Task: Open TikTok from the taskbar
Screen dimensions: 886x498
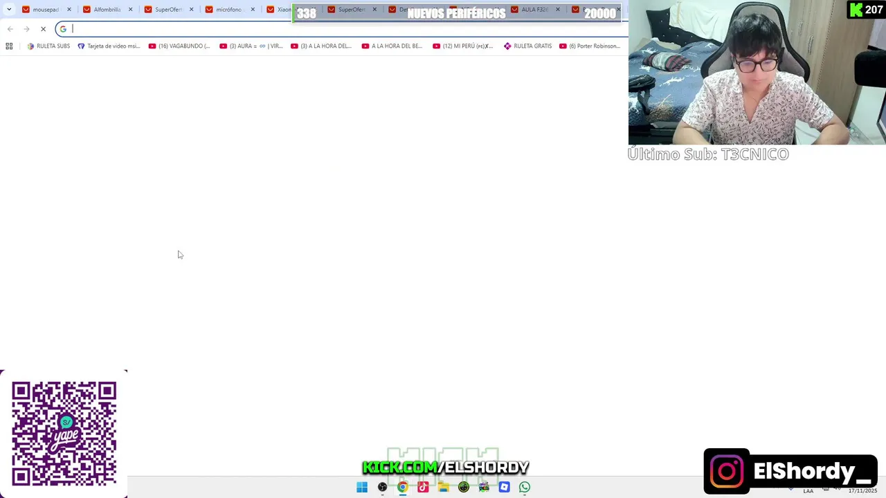Action: 423,488
